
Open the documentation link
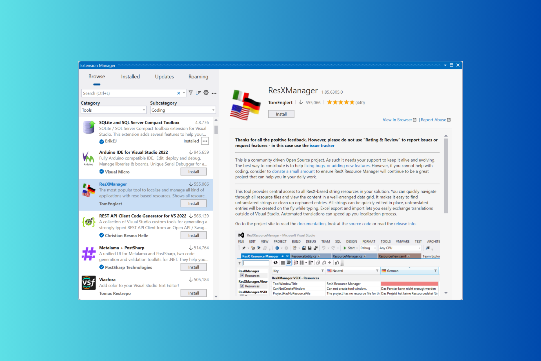(311, 224)
